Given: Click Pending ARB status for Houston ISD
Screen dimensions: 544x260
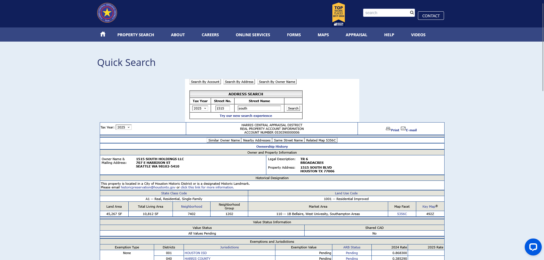Looking at the screenshot, I should tap(352, 253).
